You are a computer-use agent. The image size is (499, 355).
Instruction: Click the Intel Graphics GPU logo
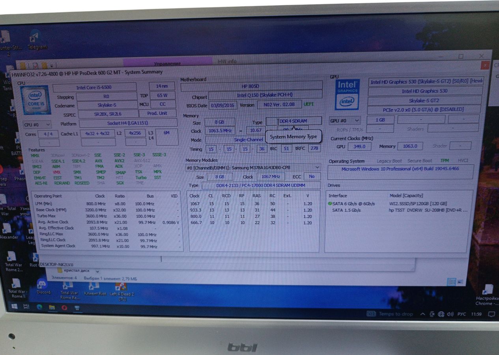click(x=347, y=95)
